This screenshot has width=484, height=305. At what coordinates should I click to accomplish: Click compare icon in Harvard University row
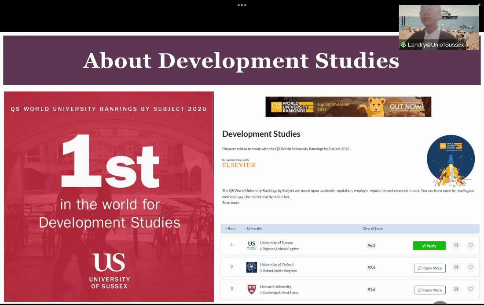456,289
